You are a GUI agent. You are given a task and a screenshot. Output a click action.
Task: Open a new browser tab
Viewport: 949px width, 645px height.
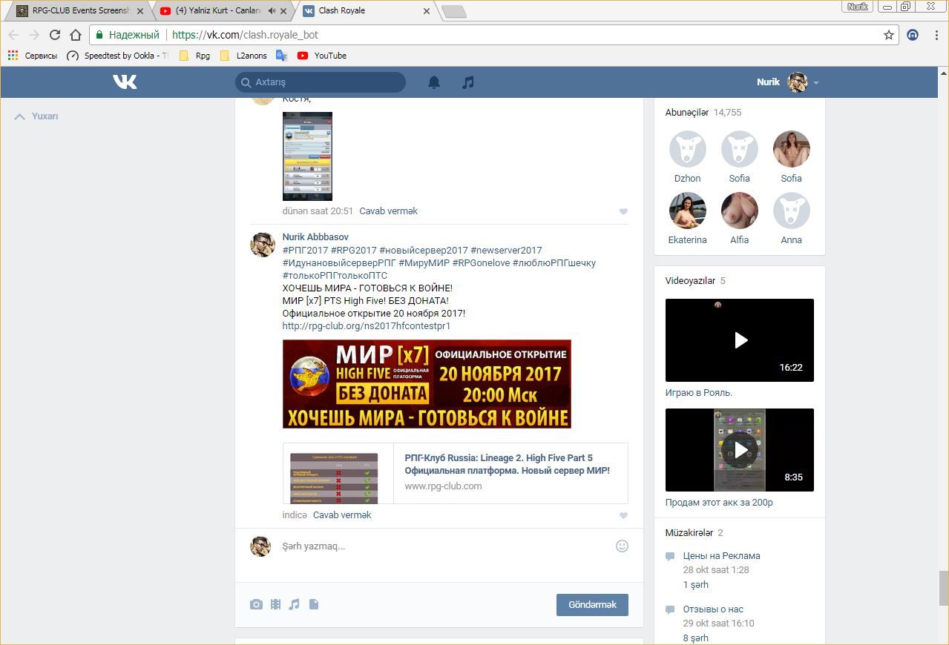pos(453,11)
